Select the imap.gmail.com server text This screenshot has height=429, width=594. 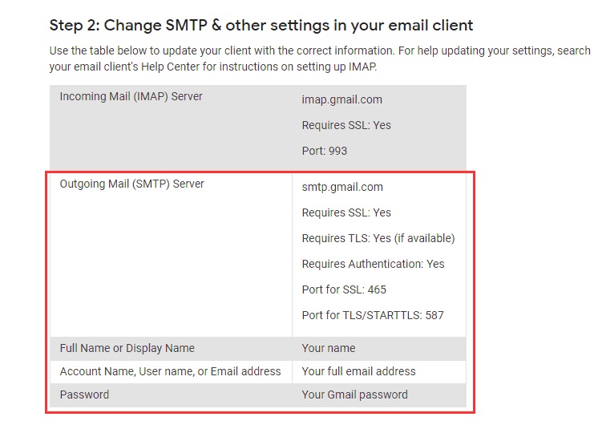(341, 99)
